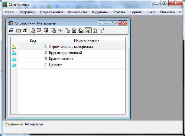Open the Файл menu
Viewport: 185px width, 136px height.
click(9, 12)
